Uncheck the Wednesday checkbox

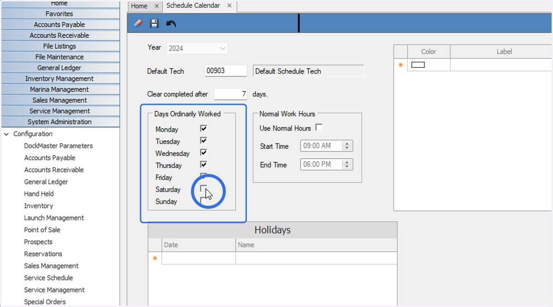point(203,153)
